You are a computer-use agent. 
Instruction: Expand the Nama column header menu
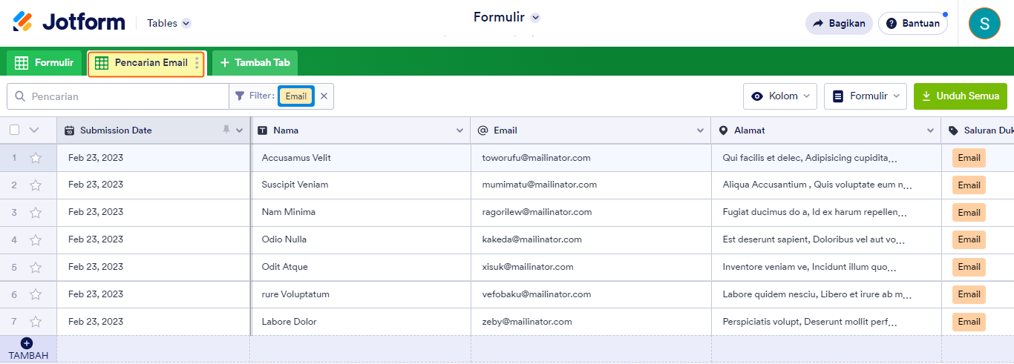click(459, 130)
